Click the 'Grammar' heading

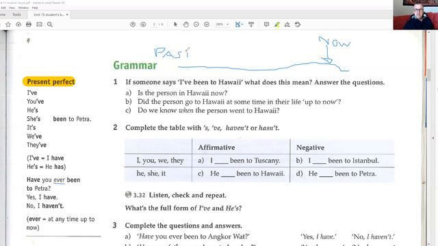click(135, 66)
